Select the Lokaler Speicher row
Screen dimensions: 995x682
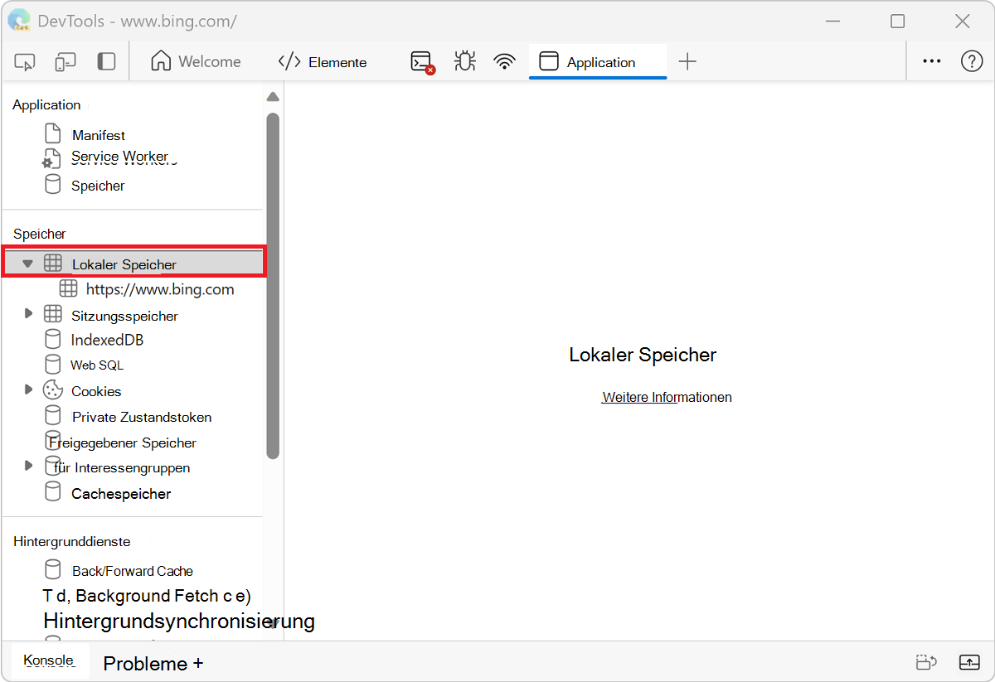(133, 264)
